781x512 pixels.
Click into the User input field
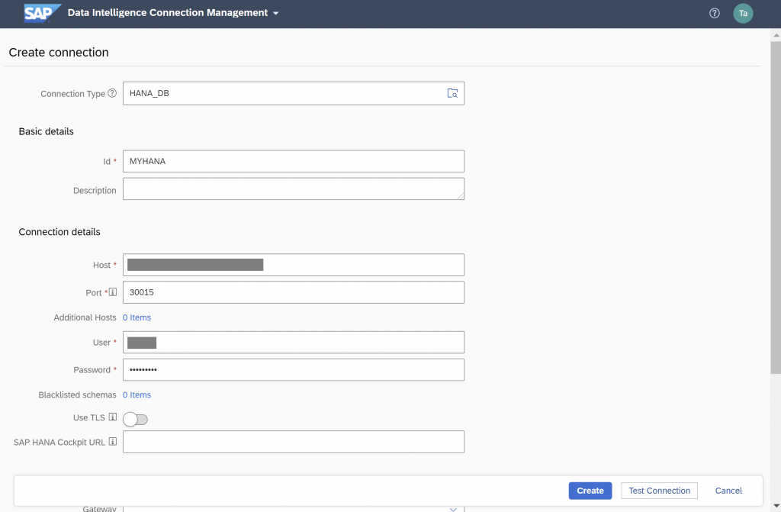pos(294,343)
